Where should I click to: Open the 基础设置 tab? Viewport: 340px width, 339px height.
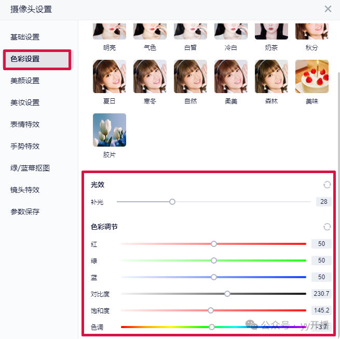pos(25,37)
